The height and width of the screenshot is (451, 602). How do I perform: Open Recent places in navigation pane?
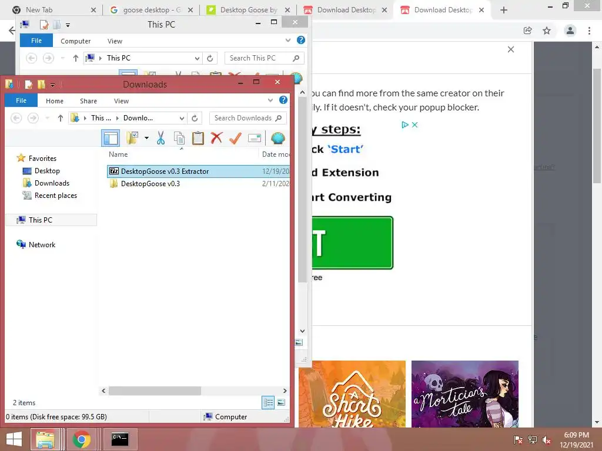(50, 195)
